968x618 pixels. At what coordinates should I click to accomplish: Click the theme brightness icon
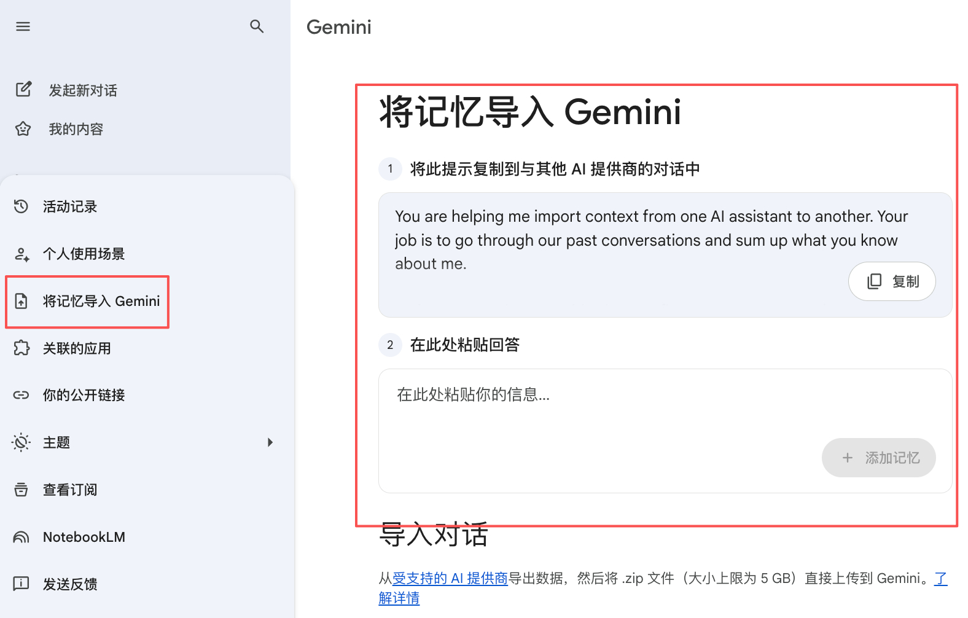point(21,442)
